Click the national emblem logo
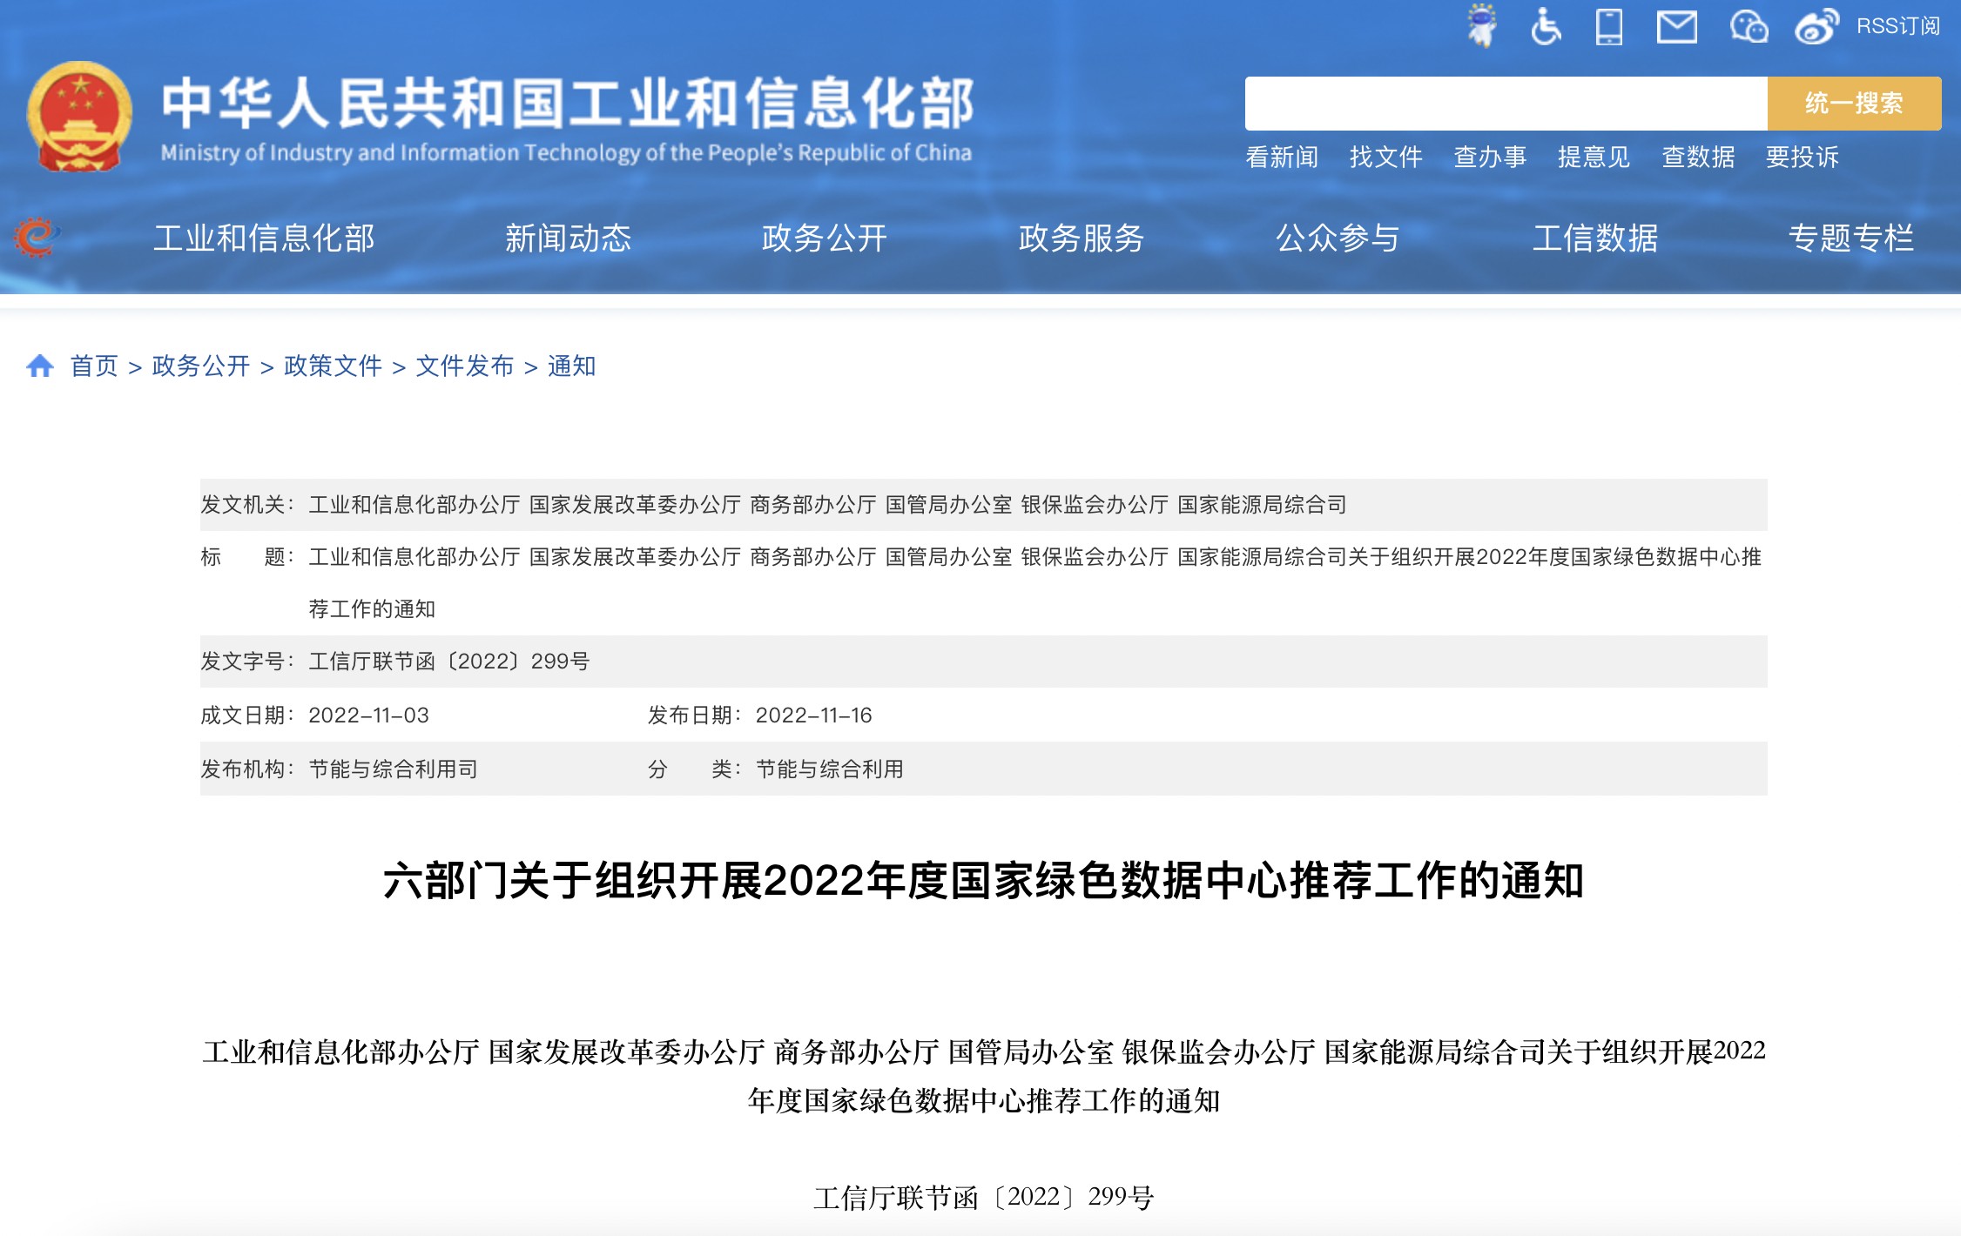The image size is (1961, 1236). tap(79, 118)
